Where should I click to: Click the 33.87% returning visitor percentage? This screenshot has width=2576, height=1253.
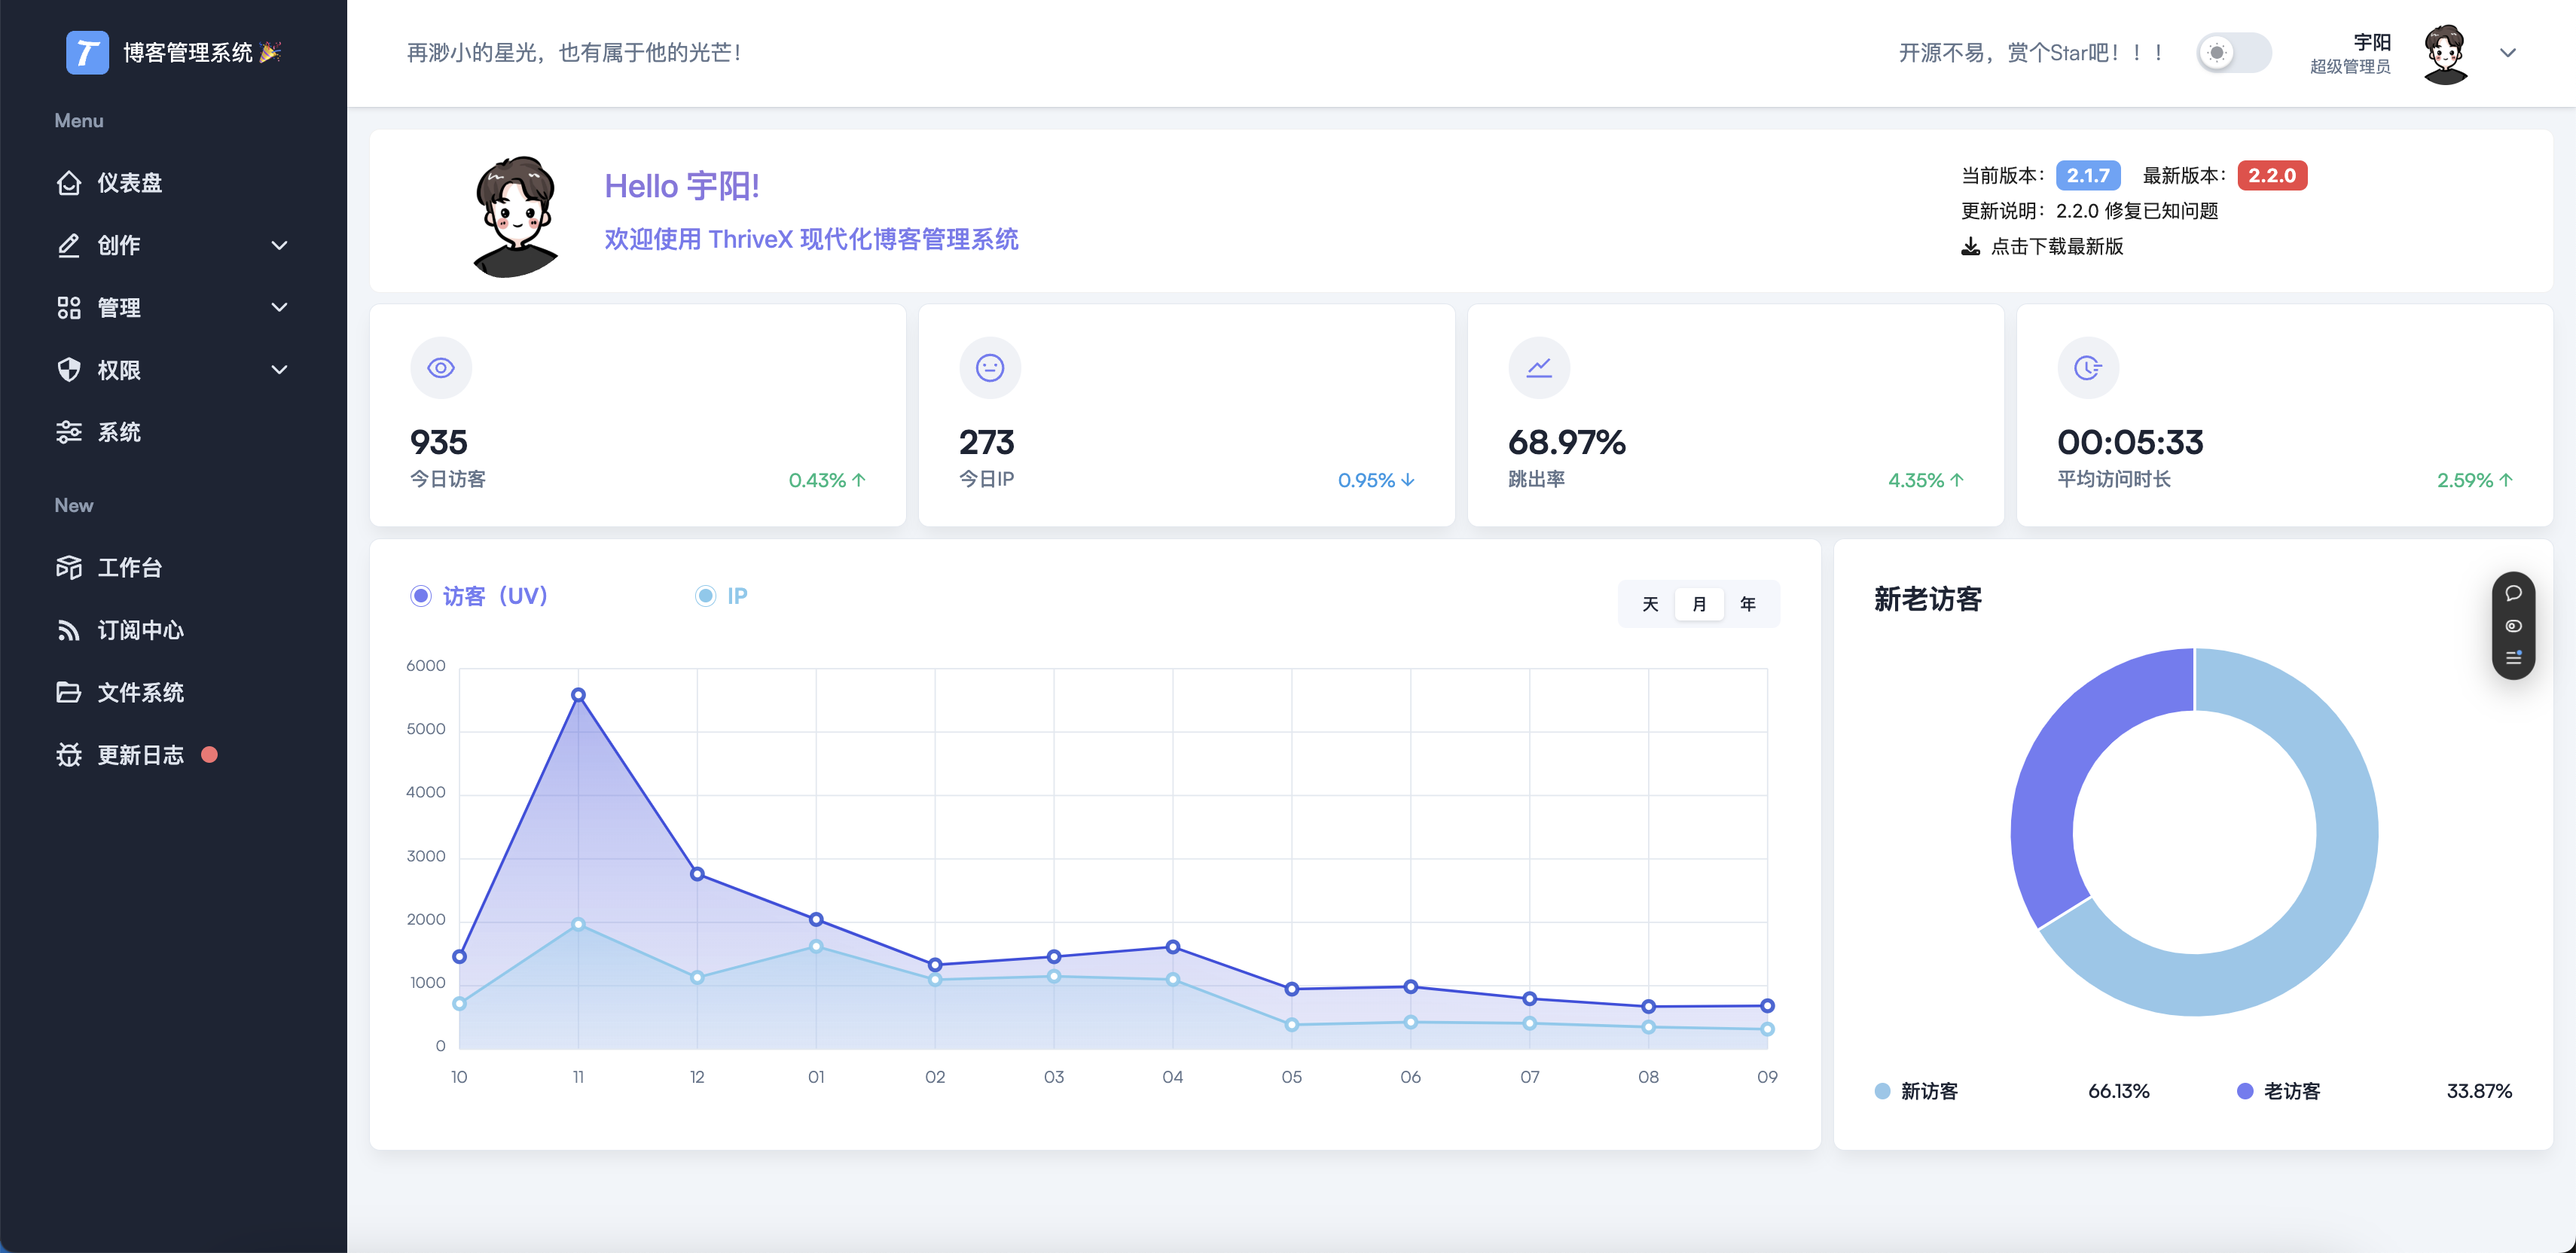point(2479,1091)
